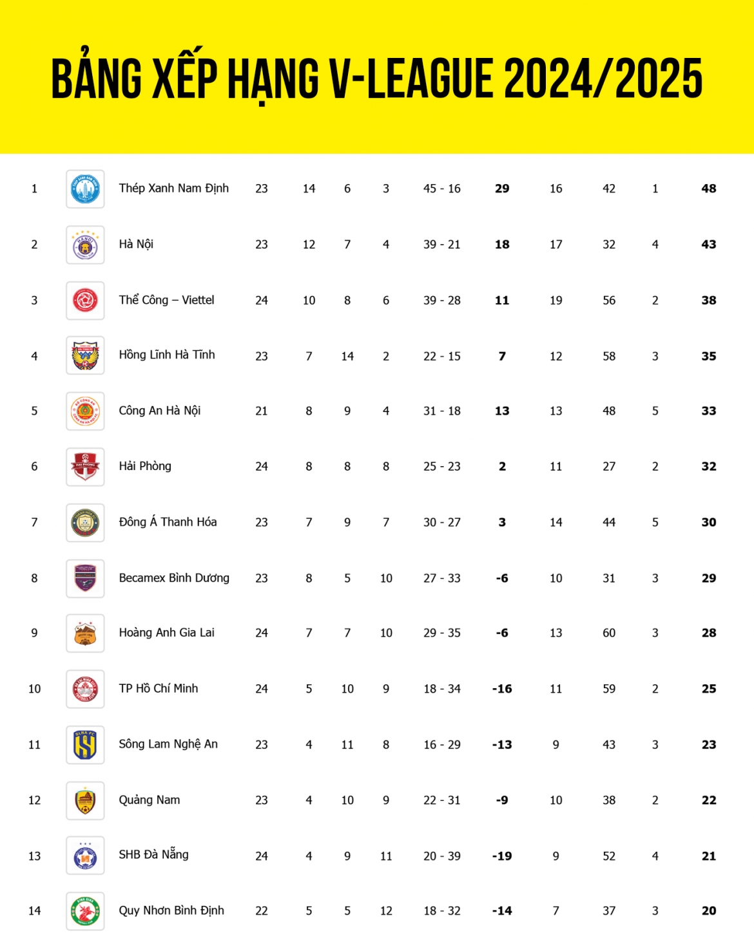Viewport: 754px width, 947px height.
Task: Click the Thép Xanh Nam Định team name
Action: pyautogui.click(x=174, y=189)
